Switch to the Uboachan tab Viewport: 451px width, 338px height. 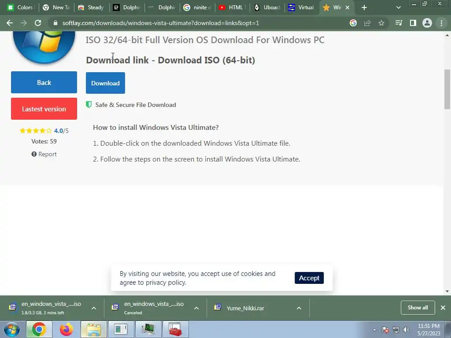click(x=268, y=7)
